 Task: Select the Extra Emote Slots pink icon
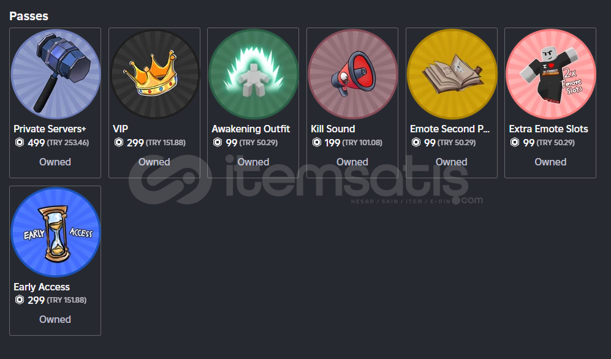(x=550, y=74)
